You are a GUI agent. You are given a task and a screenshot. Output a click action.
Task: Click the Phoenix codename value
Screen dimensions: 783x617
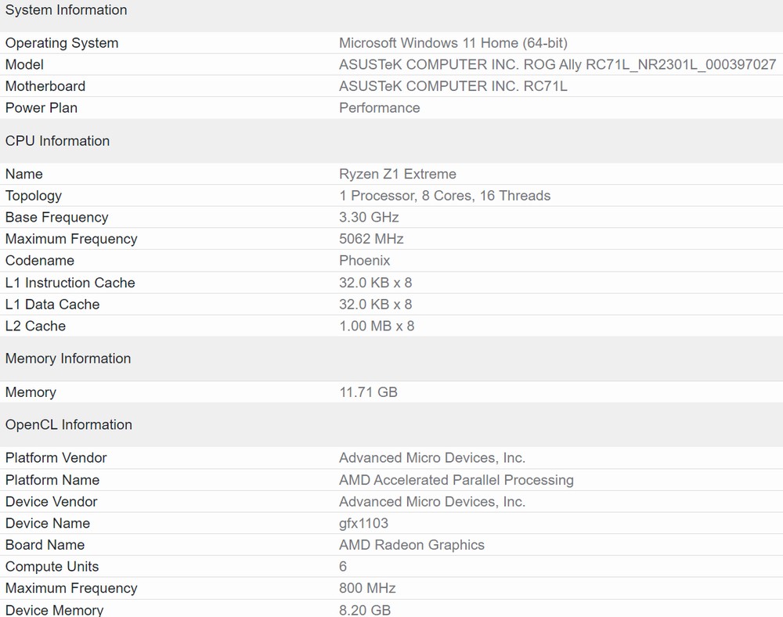tap(364, 261)
